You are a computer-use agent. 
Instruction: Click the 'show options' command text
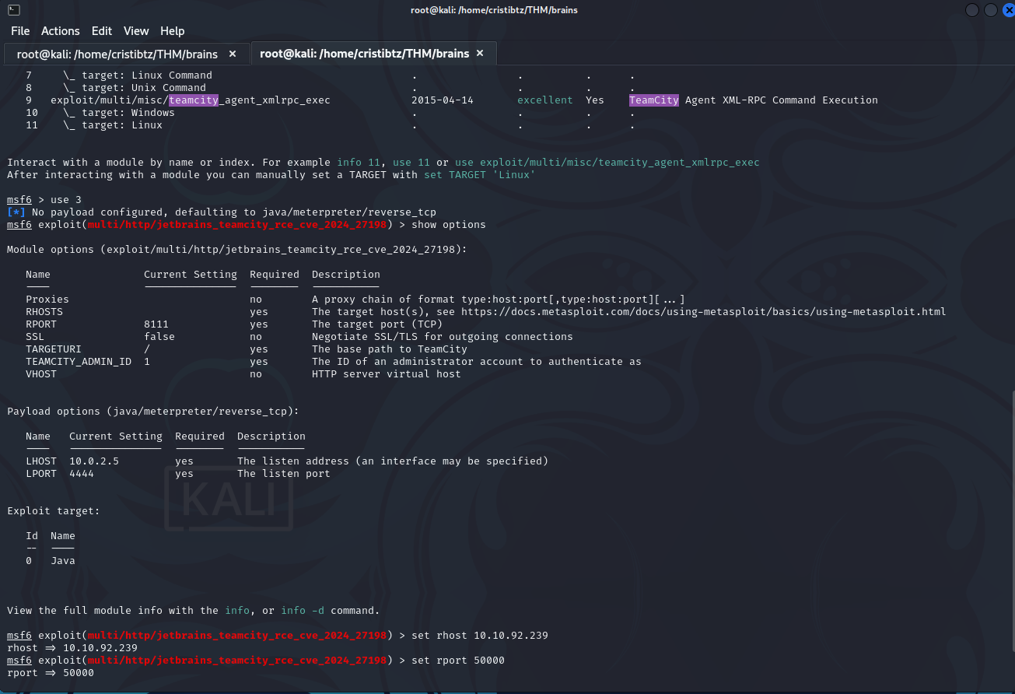[x=449, y=225]
